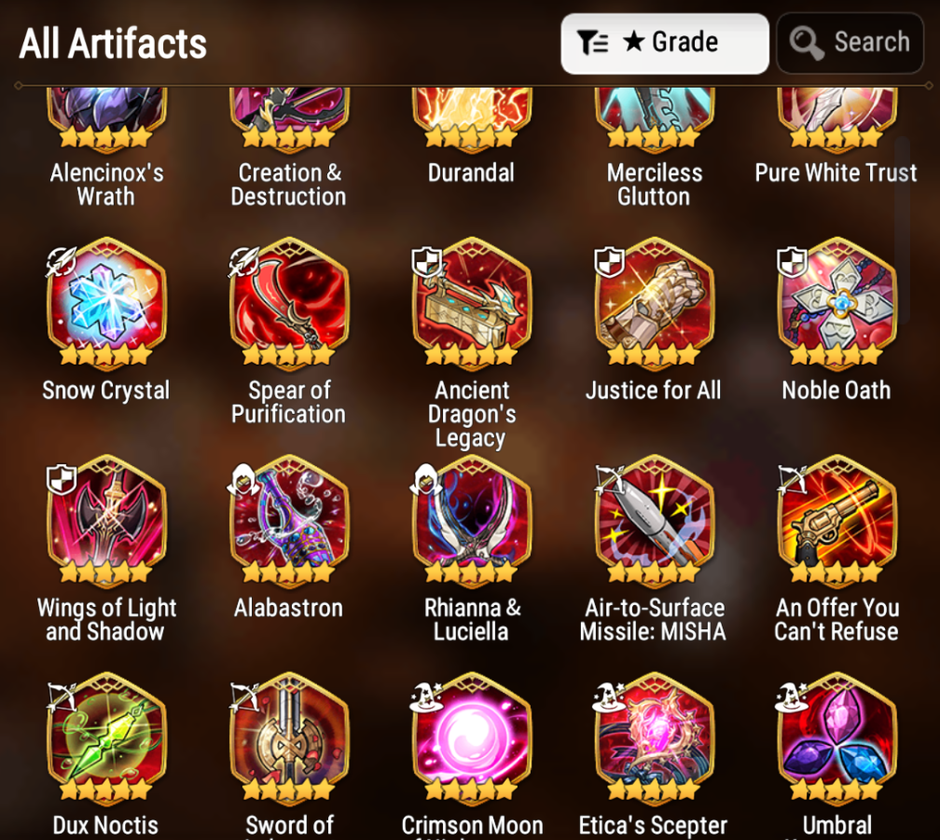Open the Rhianna & Luciella artifact

(472, 519)
